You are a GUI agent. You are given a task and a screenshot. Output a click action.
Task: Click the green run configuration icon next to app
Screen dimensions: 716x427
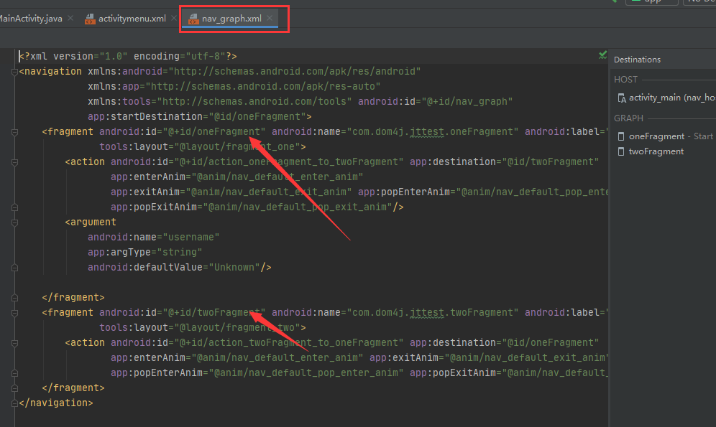click(x=636, y=3)
